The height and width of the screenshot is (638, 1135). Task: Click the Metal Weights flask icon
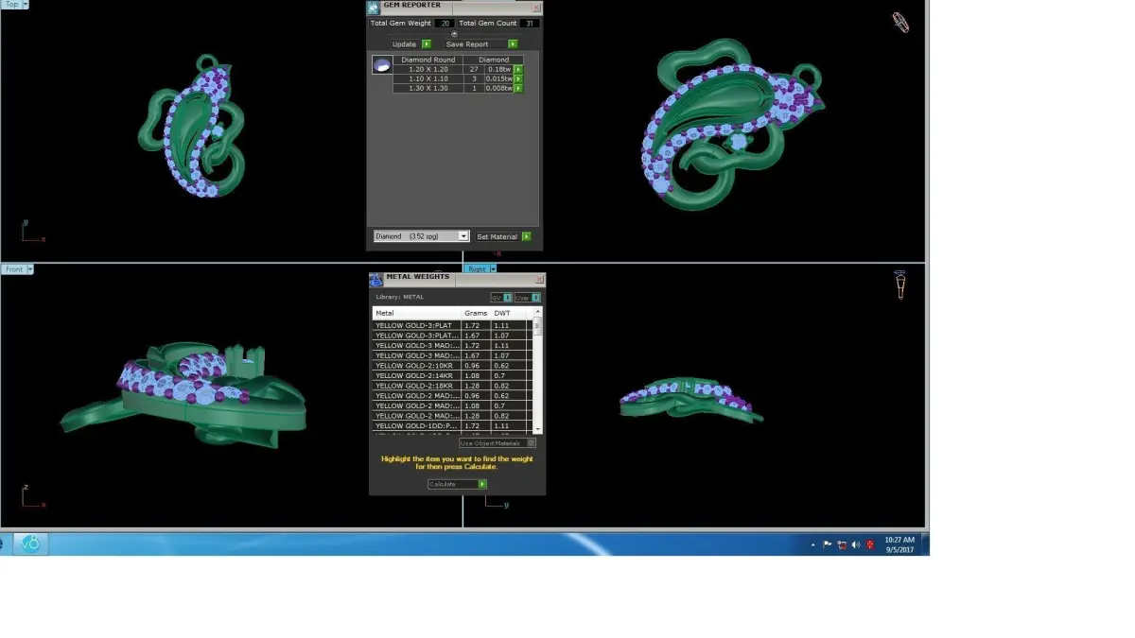(376, 280)
